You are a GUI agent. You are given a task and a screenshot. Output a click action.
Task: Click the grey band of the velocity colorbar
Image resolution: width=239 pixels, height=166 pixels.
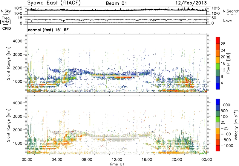pyautogui.click(x=218, y=125)
